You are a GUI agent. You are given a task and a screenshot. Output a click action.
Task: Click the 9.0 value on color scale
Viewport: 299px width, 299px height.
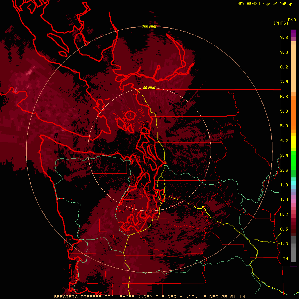[x=284, y=52]
